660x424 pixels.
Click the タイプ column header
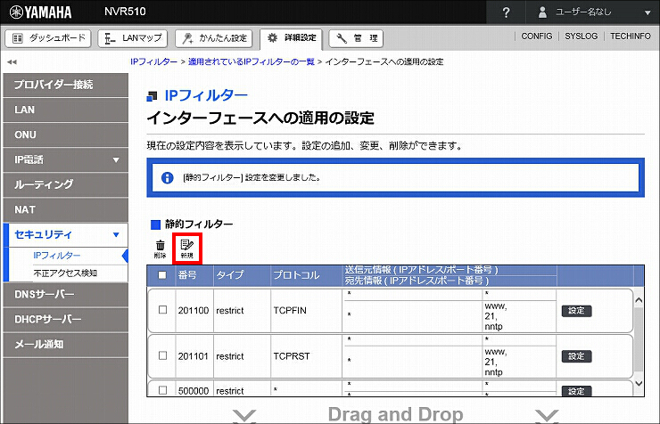[230, 275]
